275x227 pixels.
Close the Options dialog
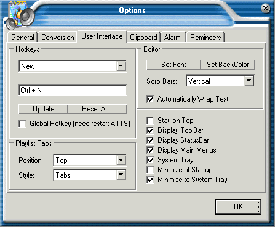266,9
